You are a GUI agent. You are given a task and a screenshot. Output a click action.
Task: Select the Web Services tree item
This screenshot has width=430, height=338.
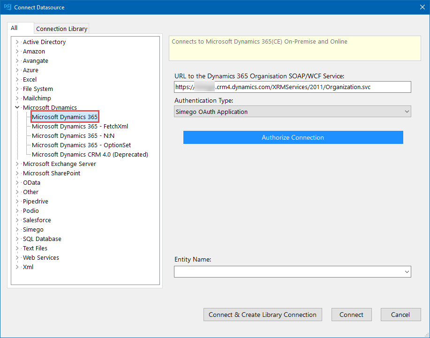pos(41,258)
